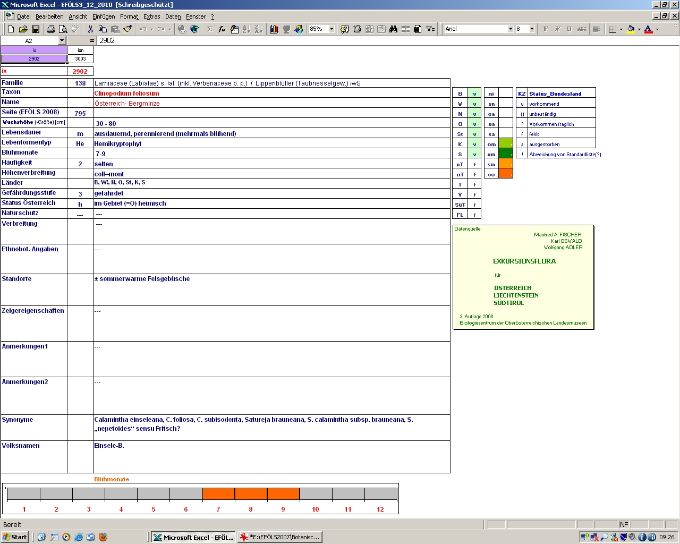Apply the yellow fill color bucket

pyautogui.click(x=631, y=29)
